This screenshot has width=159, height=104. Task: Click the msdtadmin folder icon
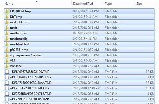(7, 33)
